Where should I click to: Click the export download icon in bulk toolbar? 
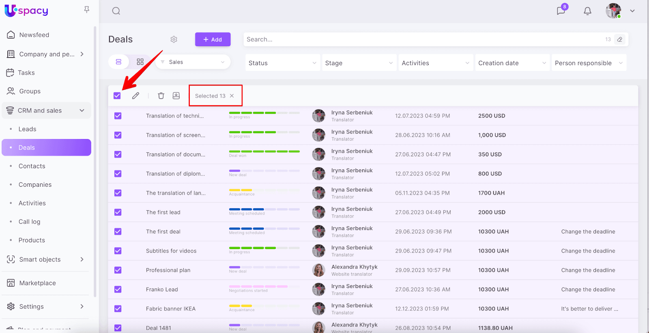176,96
